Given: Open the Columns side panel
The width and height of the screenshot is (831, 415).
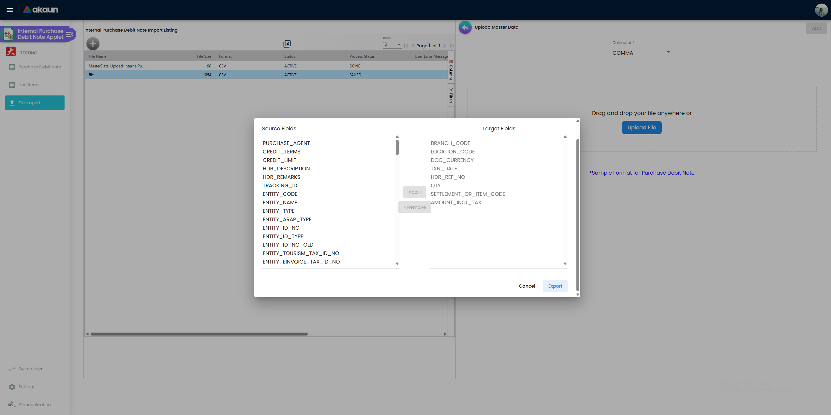Looking at the screenshot, I should click(x=451, y=70).
